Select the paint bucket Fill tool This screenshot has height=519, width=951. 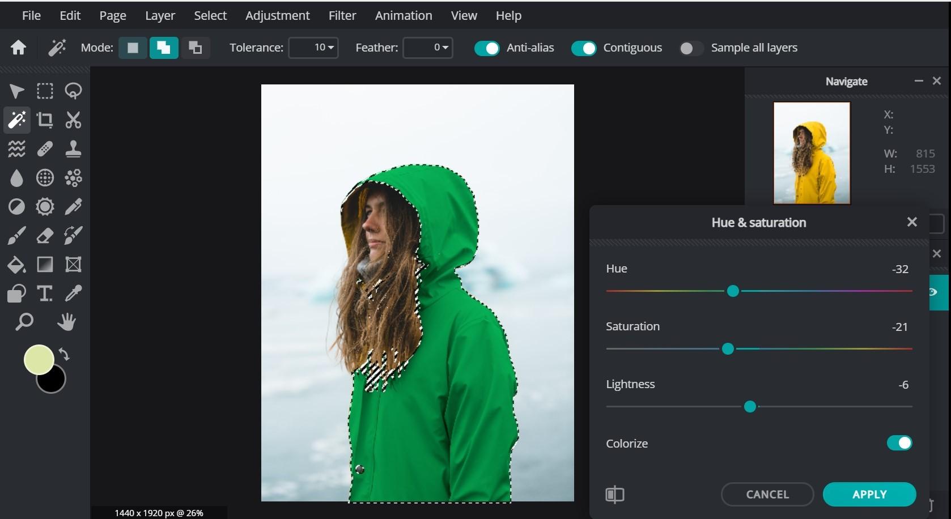(x=16, y=265)
